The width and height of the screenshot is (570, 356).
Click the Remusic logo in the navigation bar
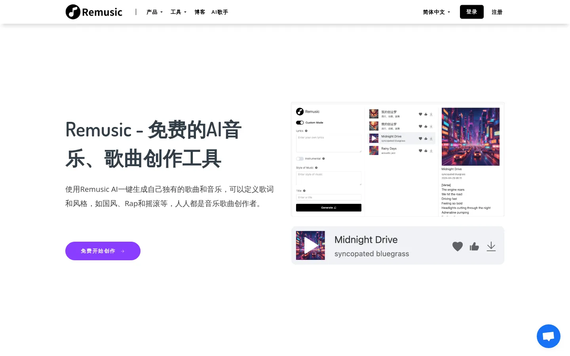coord(94,12)
